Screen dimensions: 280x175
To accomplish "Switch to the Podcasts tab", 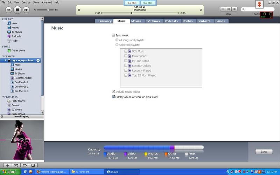I will point(171,21).
